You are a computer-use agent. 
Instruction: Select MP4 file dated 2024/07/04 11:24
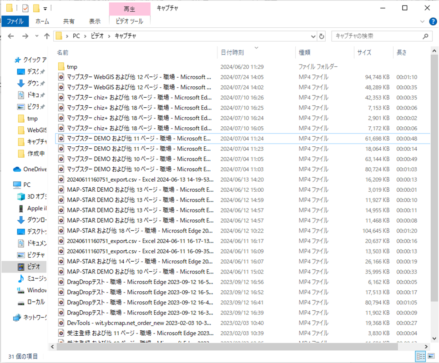242,139
